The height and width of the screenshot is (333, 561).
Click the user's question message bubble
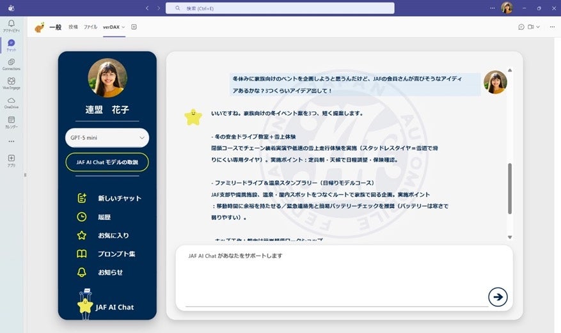point(354,84)
